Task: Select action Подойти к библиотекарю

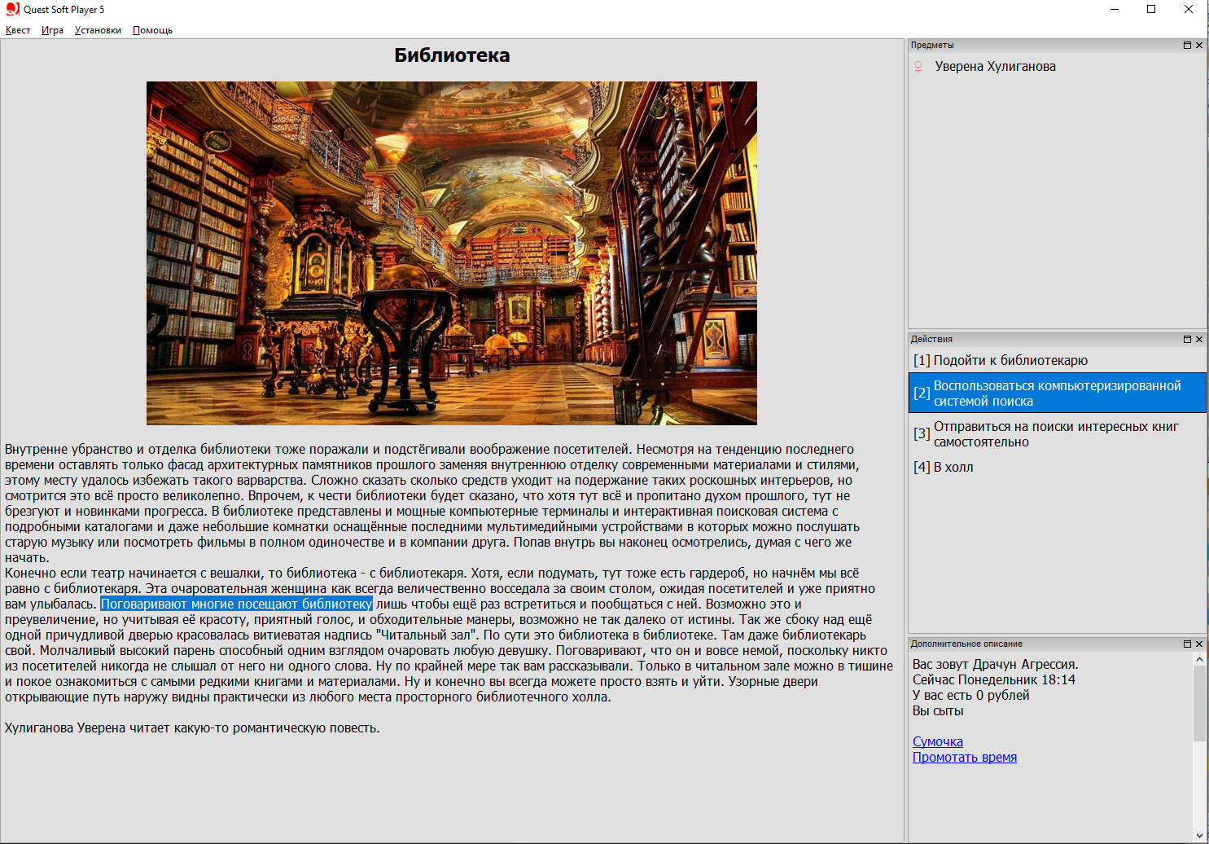Action: 1057,360
